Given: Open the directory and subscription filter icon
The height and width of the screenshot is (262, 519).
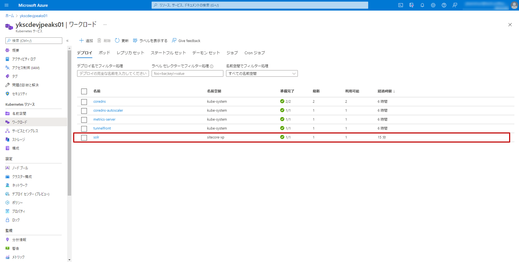Looking at the screenshot, I should [412, 5].
